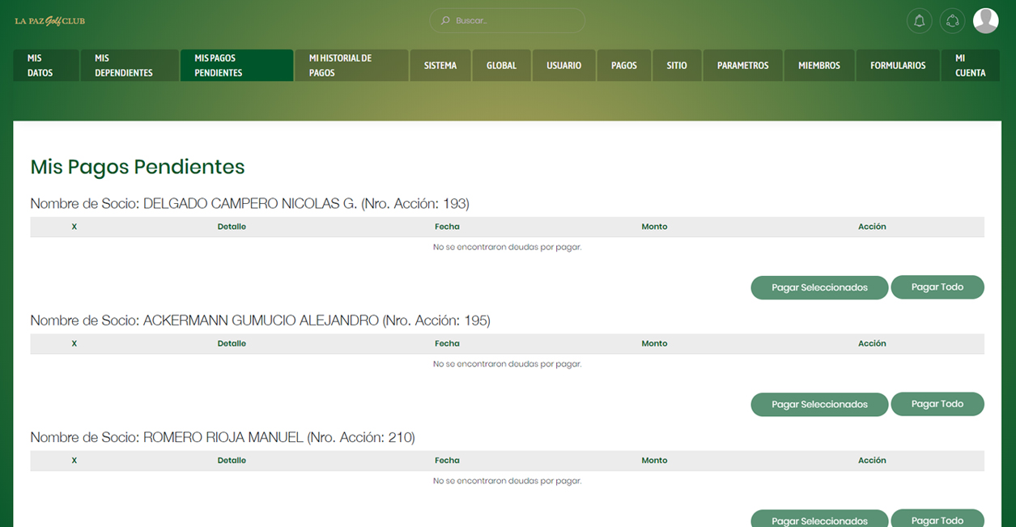The width and height of the screenshot is (1016, 527).
Task: Open the Parametros menu
Action: click(742, 66)
